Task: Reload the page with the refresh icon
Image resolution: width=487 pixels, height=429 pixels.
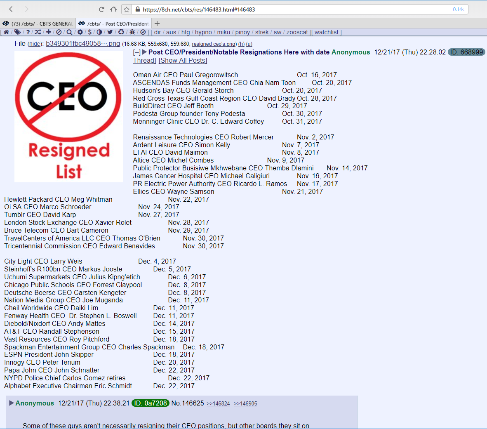Action: point(101,9)
